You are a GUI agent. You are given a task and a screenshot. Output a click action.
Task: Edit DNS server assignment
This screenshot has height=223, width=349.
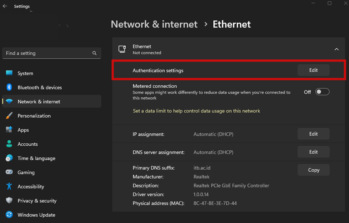point(313,152)
